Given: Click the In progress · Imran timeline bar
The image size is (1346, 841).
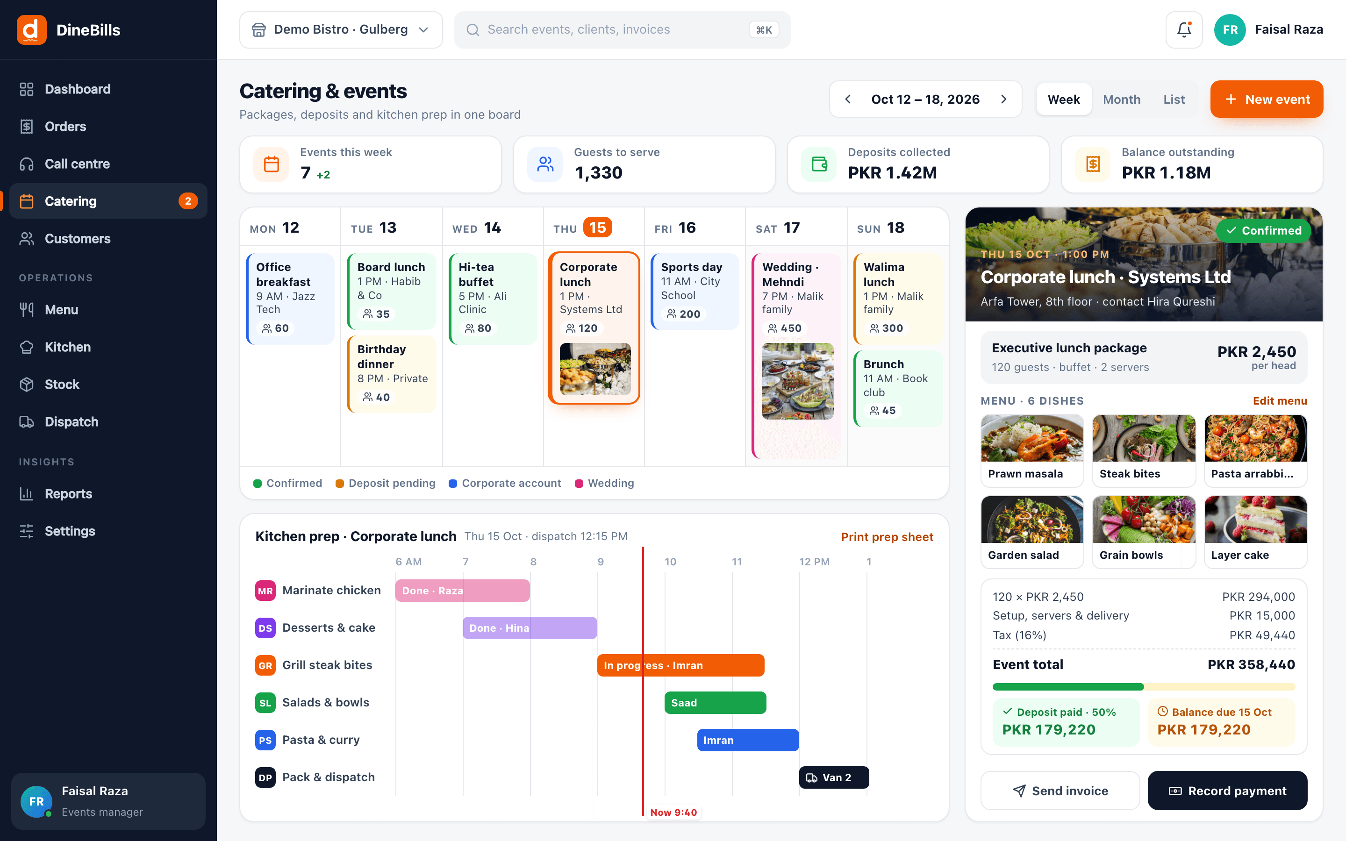Looking at the screenshot, I should point(681,665).
